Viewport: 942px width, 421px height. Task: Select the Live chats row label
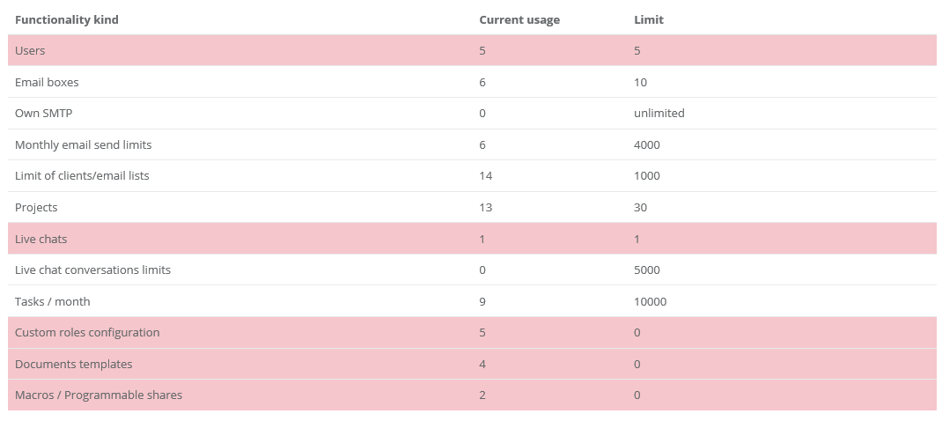pos(40,239)
